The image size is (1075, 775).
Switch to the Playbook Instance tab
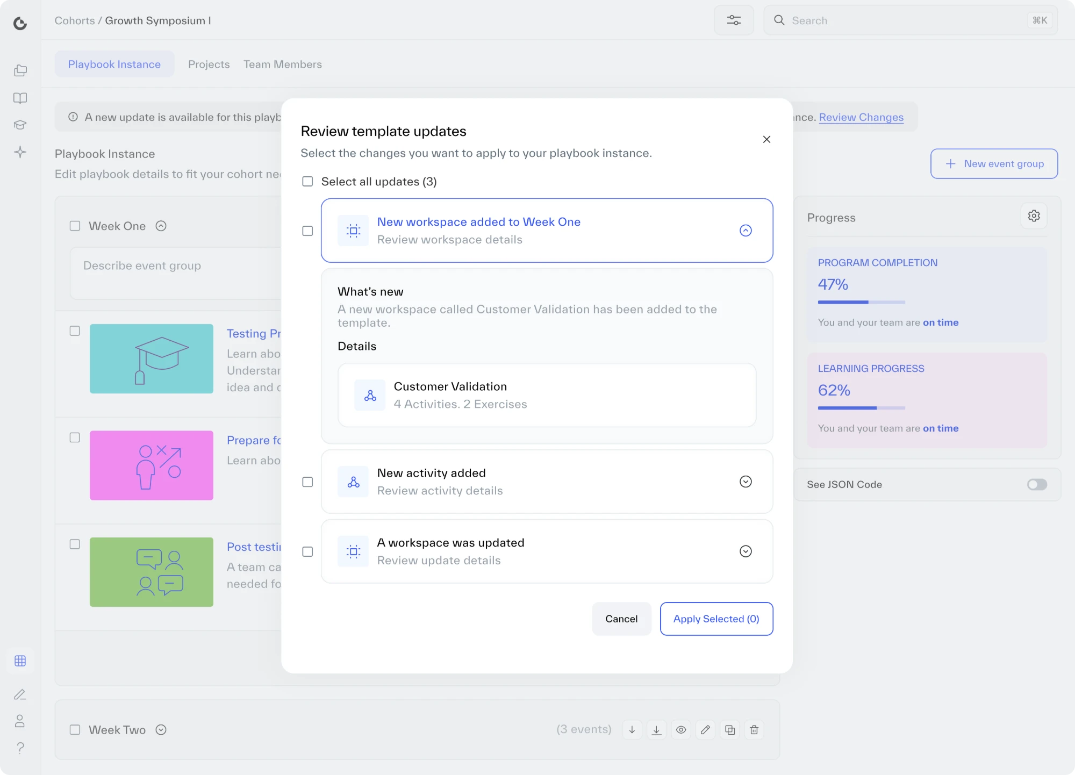pyautogui.click(x=114, y=64)
